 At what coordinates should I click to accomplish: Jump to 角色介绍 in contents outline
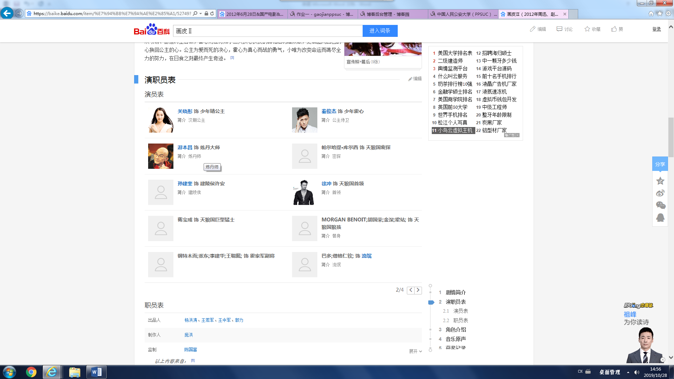point(456,330)
